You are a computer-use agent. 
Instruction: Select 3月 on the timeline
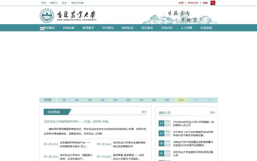point(89,100)
